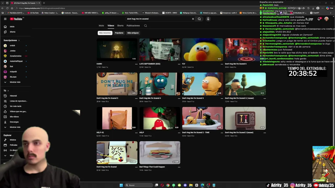Open more options for LATE SEPTEMBER! (EGG)
Viewport: 335px width, 188px height.
[179, 64]
